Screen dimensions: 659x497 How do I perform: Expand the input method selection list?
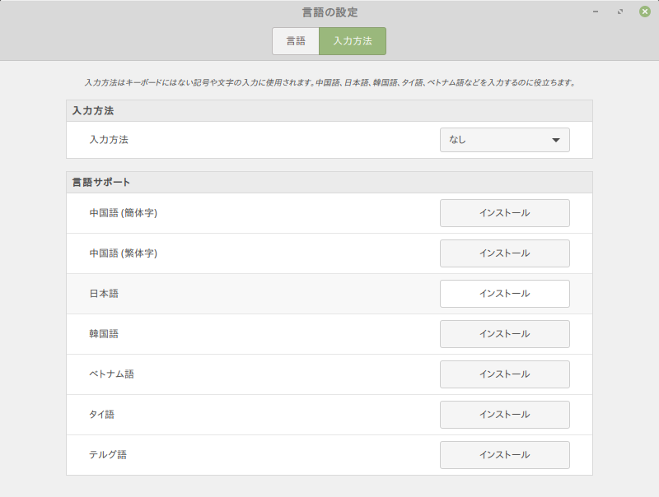504,140
